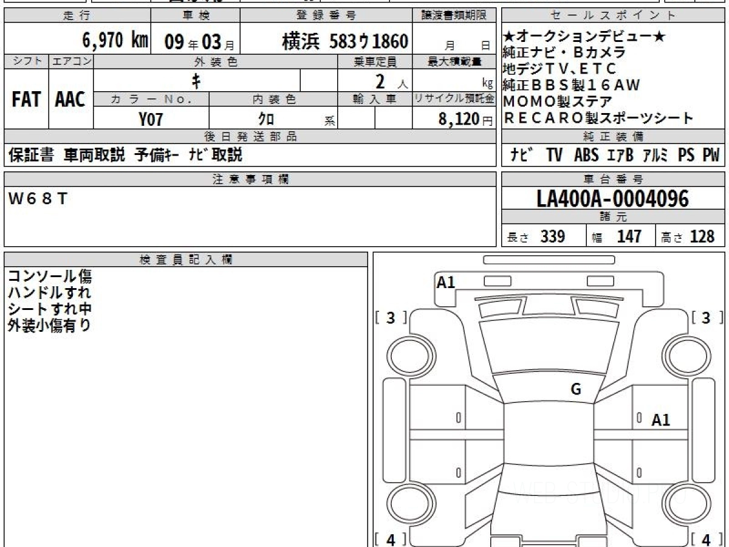Click the ナビ取説 item
This screenshot has width=729, height=547.
[x=216, y=155]
